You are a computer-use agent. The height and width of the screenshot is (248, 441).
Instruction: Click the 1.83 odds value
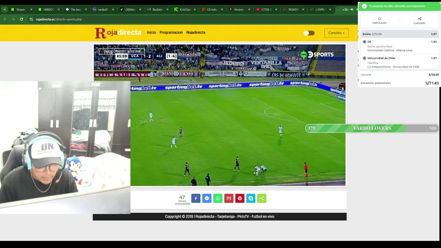pos(434,42)
